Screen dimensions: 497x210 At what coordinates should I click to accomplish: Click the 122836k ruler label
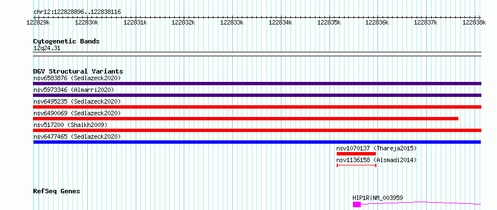pos(377,22)
